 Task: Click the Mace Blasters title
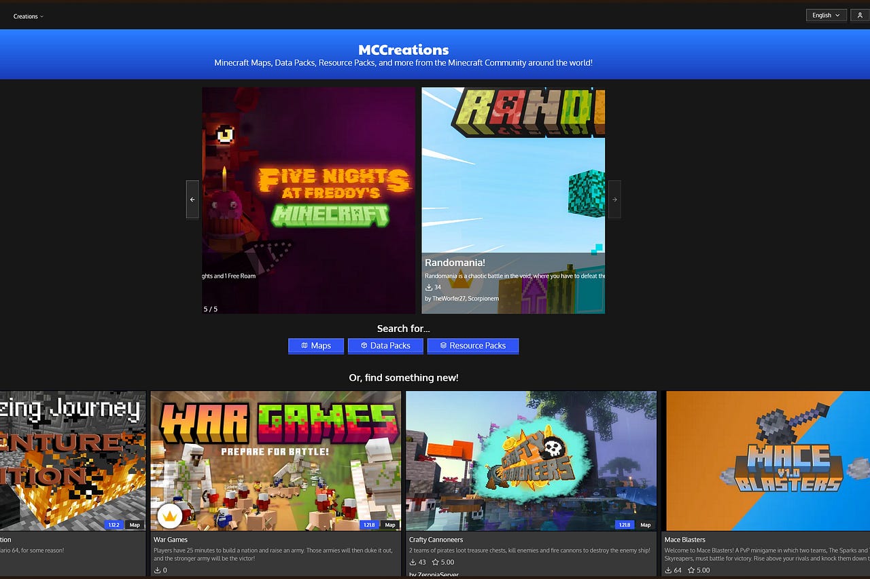[685, 540]
